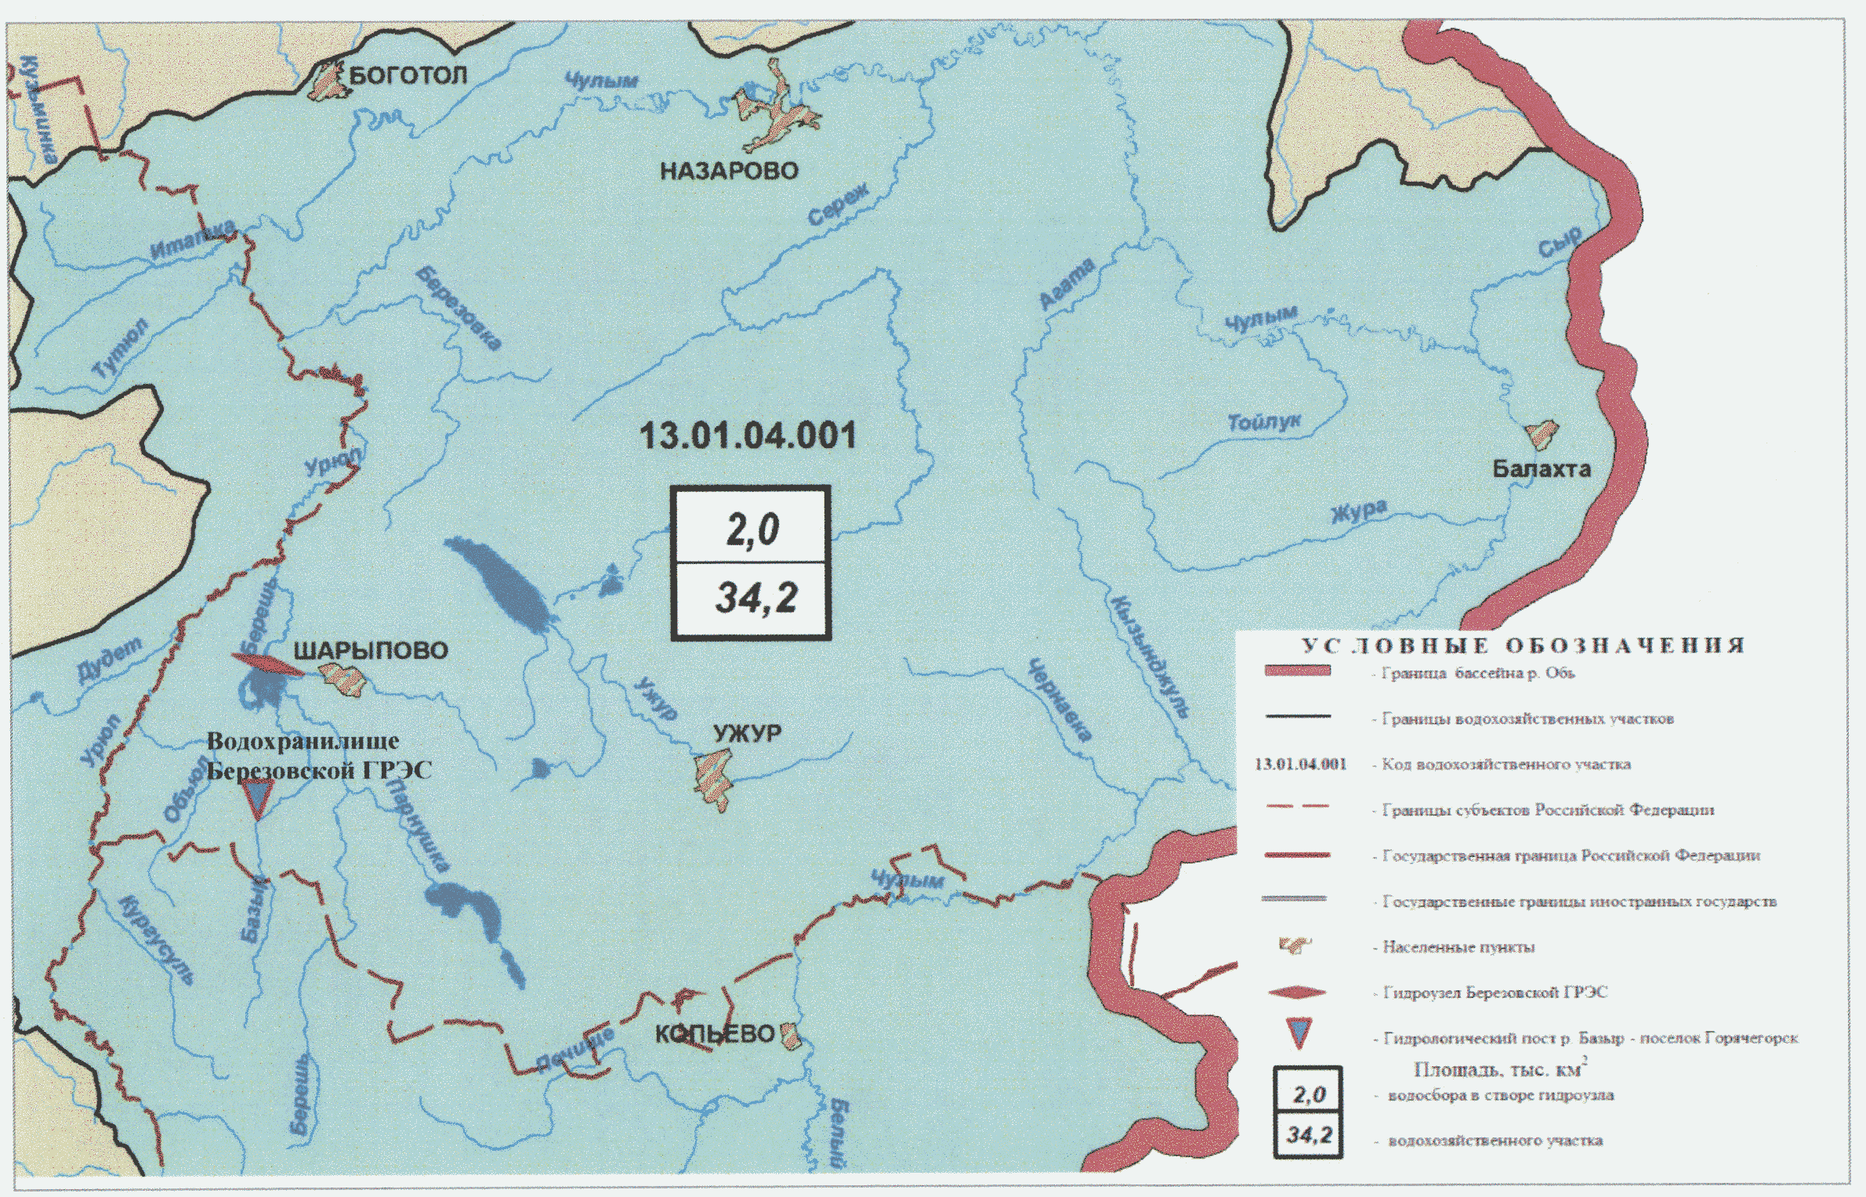This screenshot has width=1866, height=1197.
Task: Click the НАЗАРОВО city label
Action: [x=729, y=171]
